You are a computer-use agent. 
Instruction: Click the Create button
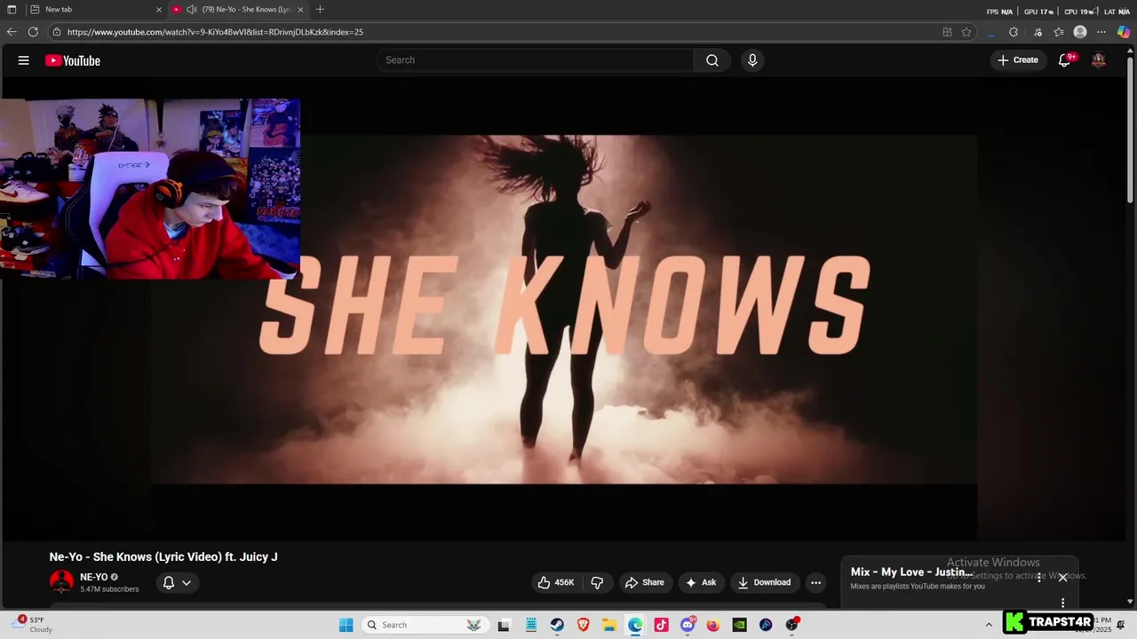pos(1017,60)
